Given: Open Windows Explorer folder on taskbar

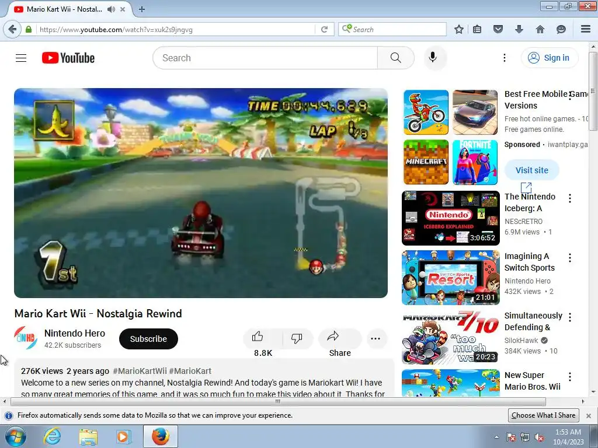Looking at the screenshot, I should coord(88,436).
